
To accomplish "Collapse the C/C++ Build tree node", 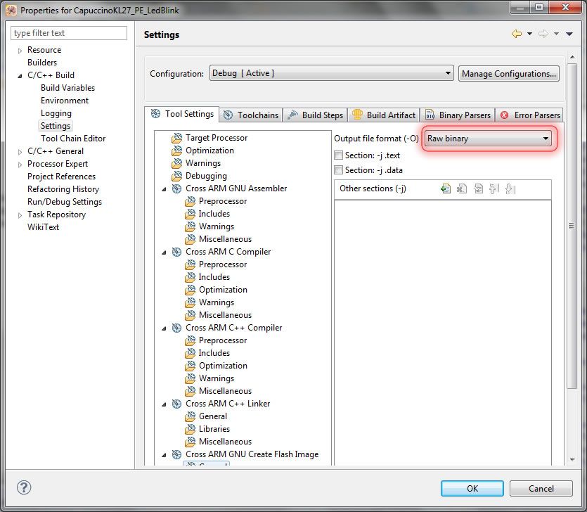I will click(x=20, y=76).
